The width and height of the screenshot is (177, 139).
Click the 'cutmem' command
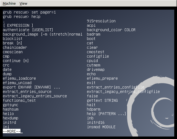[x=93, y=65]
